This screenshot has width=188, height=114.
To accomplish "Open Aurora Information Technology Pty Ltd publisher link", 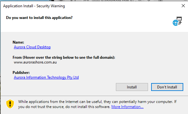I will point(46,77).
